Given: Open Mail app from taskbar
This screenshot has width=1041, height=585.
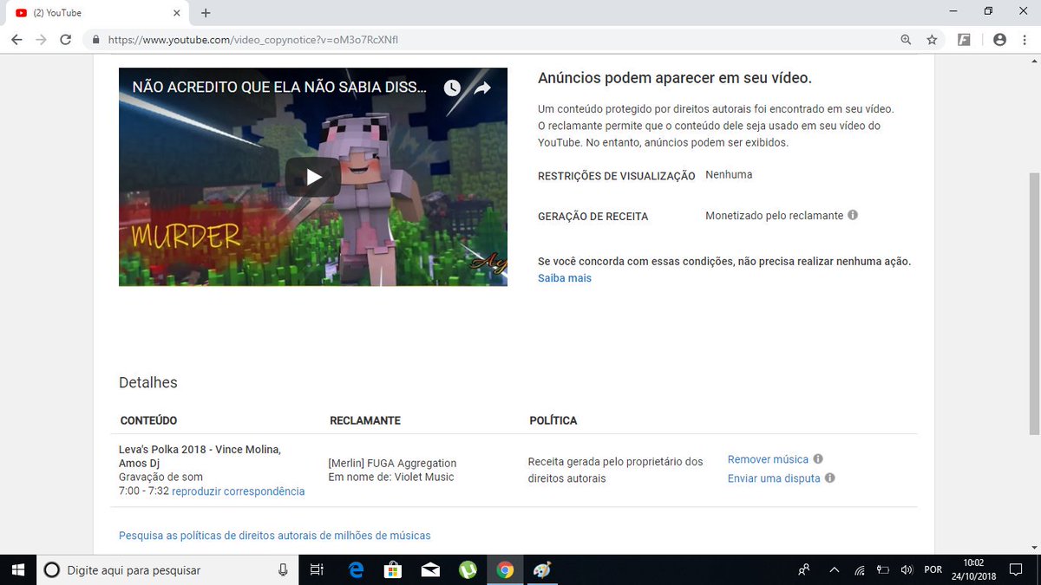Looking at the screenshot, I should [x=430, y=569].
